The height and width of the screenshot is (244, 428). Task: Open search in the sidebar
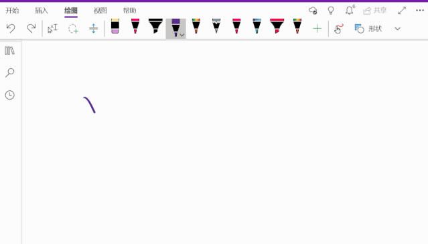click(x=10, y=72)
